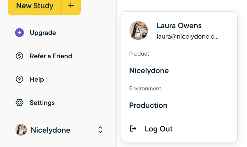The height and width of the screenshot is (147, 247).
Task: Click the purple lightning Upgrade icon
Action: coord(19,33)
